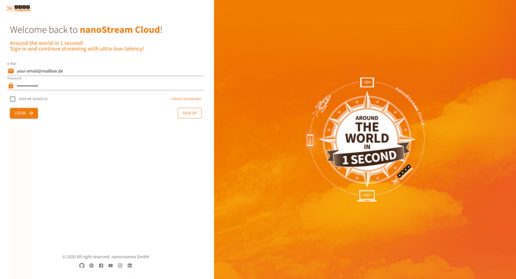
Task: Click the globe website icon
Action: point(92,265)
